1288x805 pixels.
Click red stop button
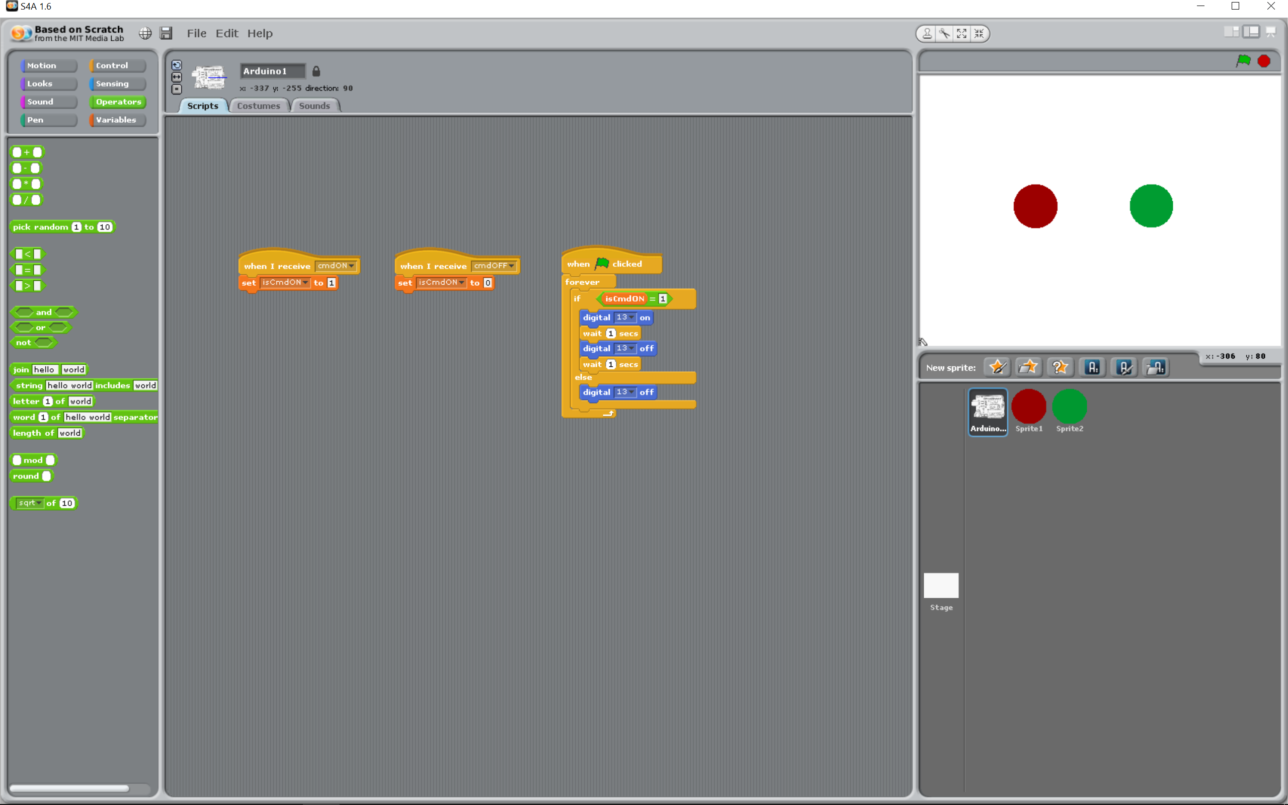(1264, 61)
